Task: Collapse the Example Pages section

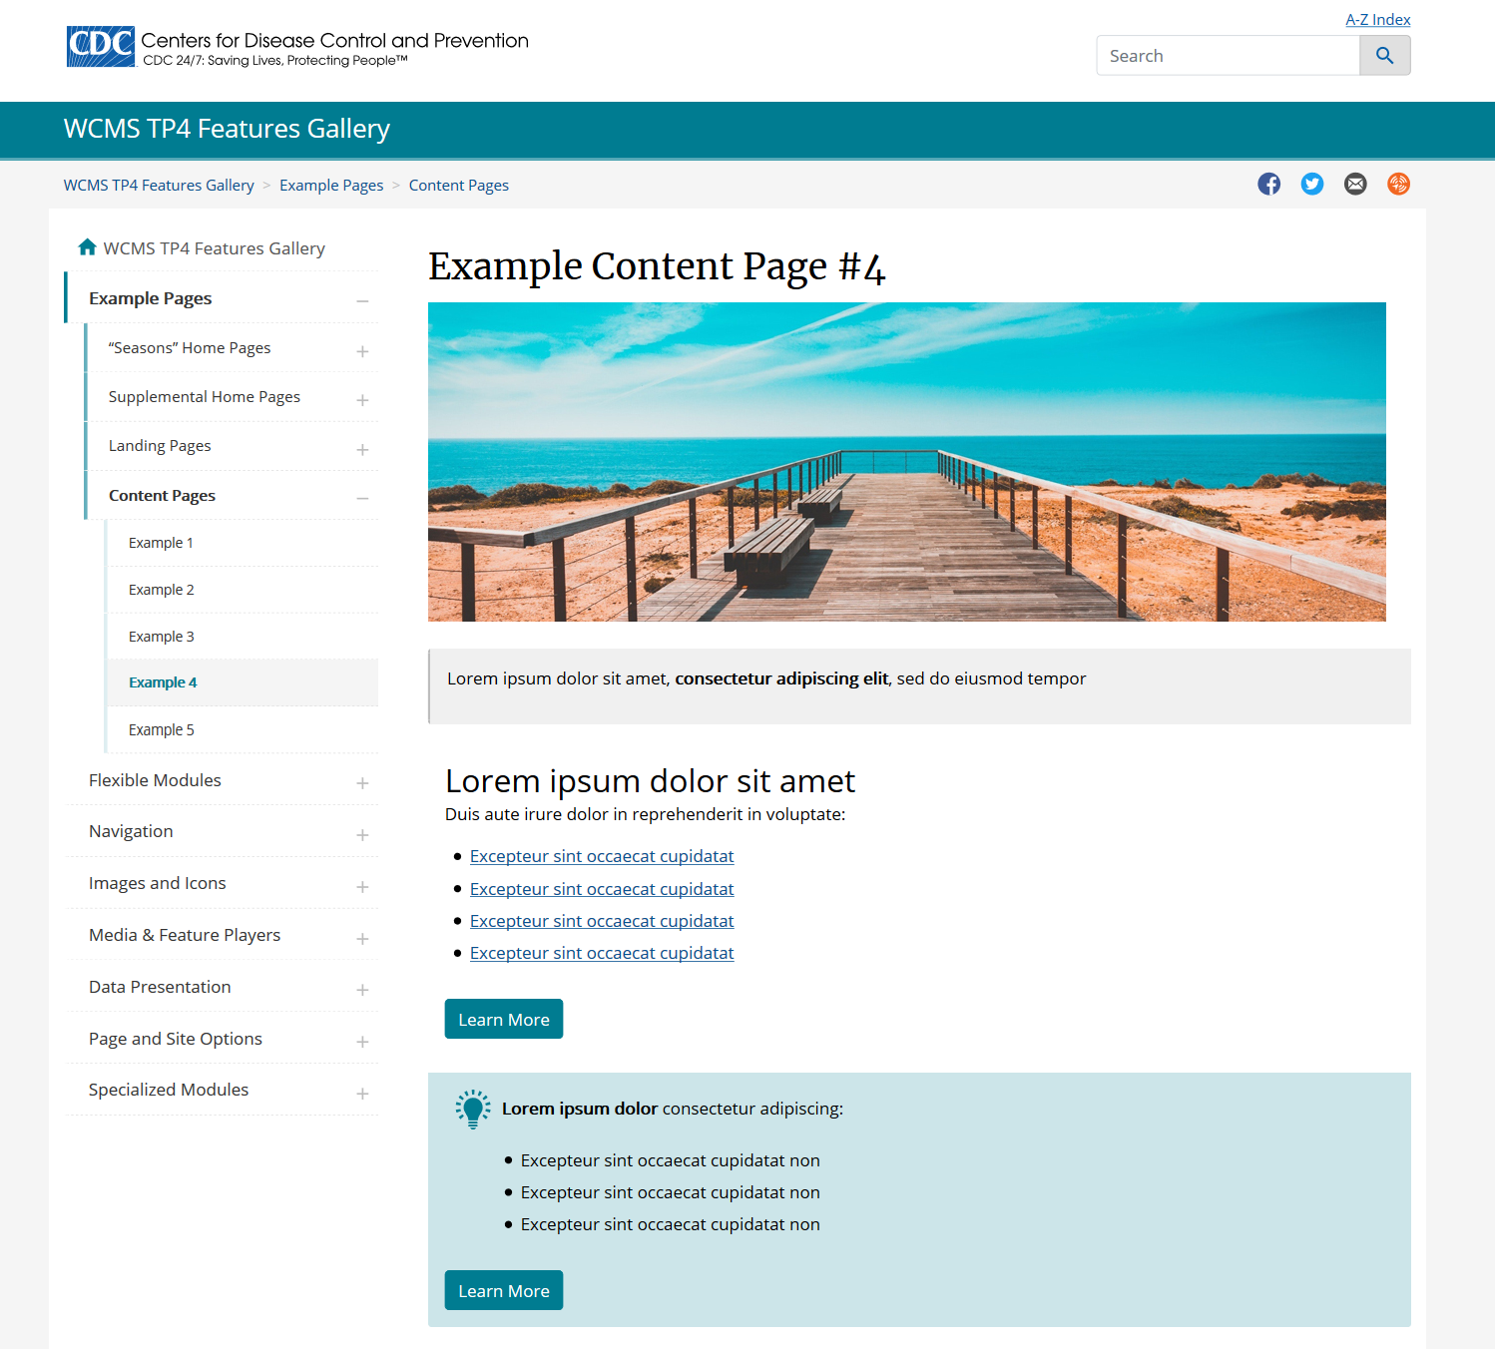Action: pos(362,300)
